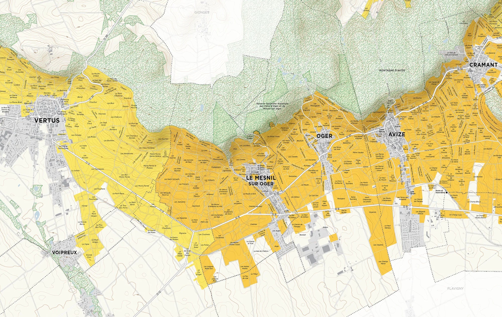Click the Grande Cour plot near Voipreux

89,256
